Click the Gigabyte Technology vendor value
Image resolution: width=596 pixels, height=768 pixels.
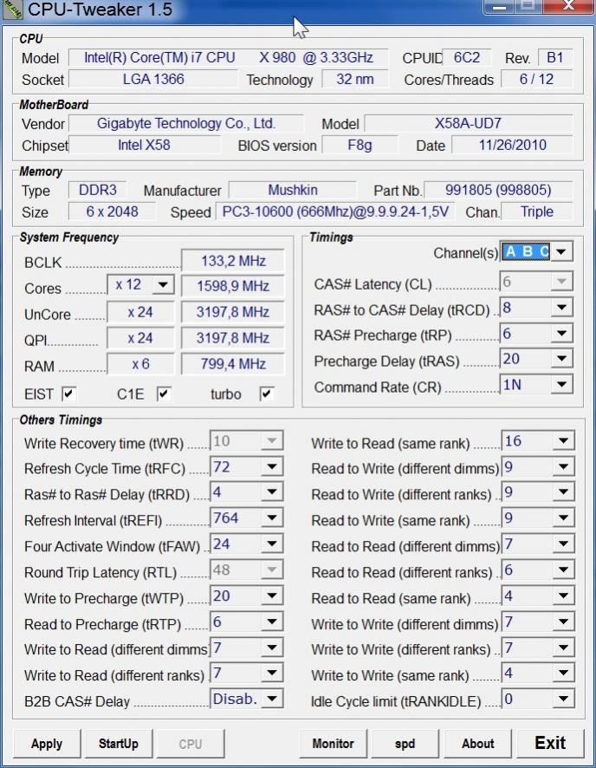click(x=186, y=123)
